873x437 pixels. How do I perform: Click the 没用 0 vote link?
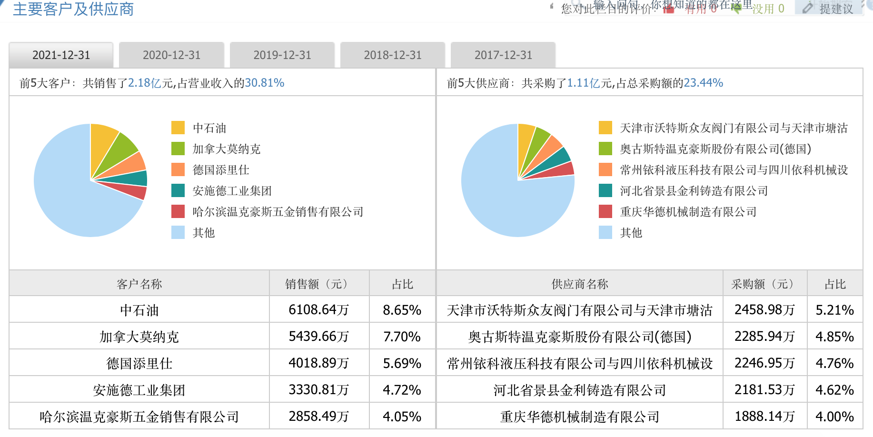768,9
